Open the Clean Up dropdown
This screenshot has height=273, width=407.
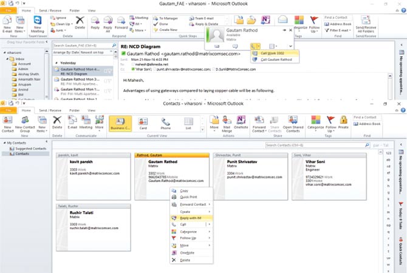62,24
